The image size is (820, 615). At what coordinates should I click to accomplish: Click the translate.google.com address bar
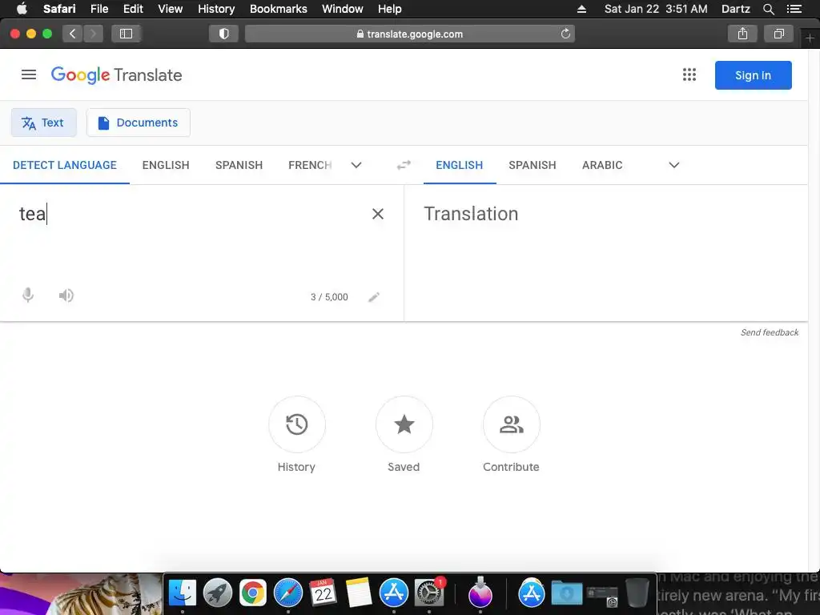pos(410,34)
